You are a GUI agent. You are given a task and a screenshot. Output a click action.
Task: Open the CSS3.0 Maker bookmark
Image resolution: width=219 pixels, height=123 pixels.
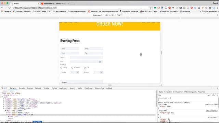point(42,11)
